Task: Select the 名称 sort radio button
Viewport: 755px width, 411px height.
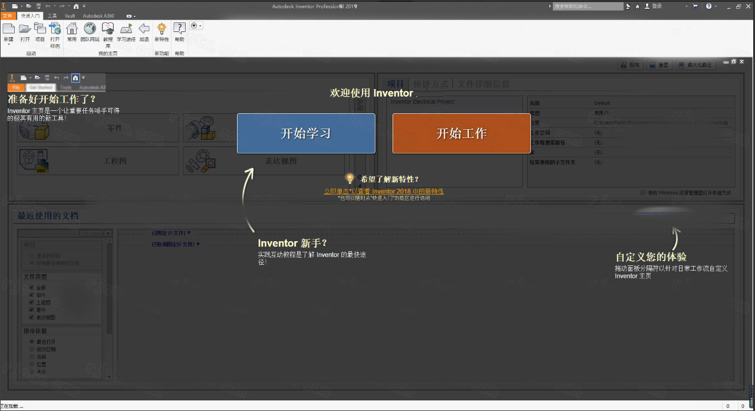Action: (x=31, y=356)
